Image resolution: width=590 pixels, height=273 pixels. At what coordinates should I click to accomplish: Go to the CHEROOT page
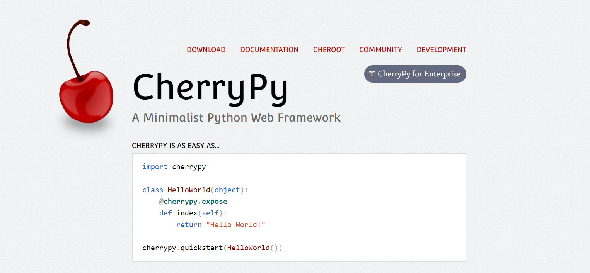[x=329, y=50]
